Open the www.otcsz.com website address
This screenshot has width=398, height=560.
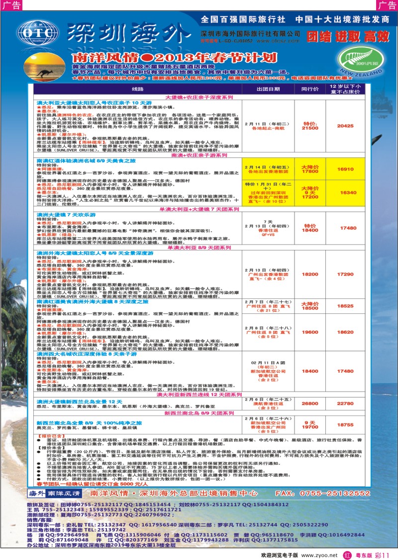278,41
